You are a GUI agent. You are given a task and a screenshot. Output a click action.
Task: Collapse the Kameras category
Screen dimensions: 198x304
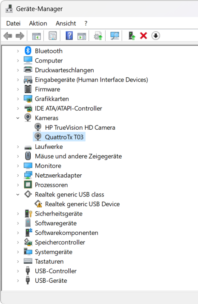click(x=18, y=118)
